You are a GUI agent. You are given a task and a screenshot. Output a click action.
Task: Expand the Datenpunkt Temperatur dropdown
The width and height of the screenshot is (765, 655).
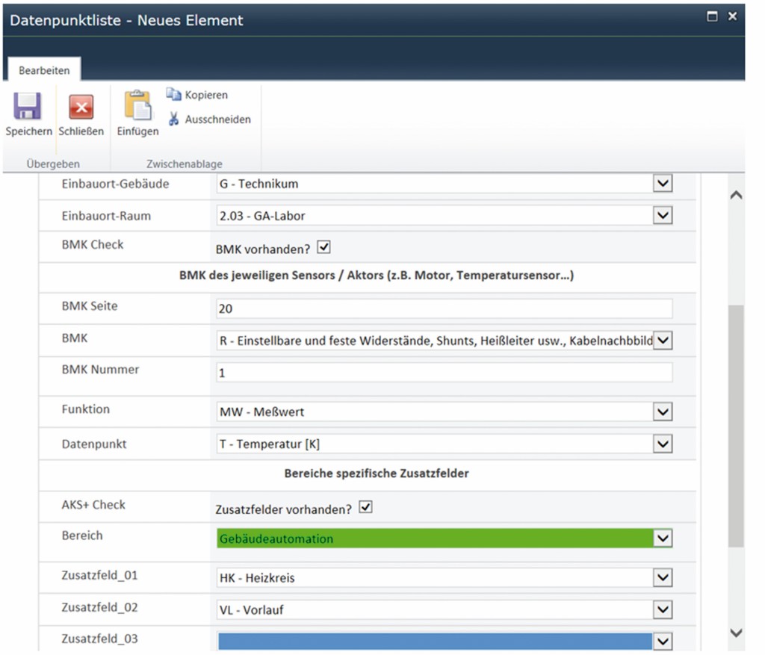(663, 444)
